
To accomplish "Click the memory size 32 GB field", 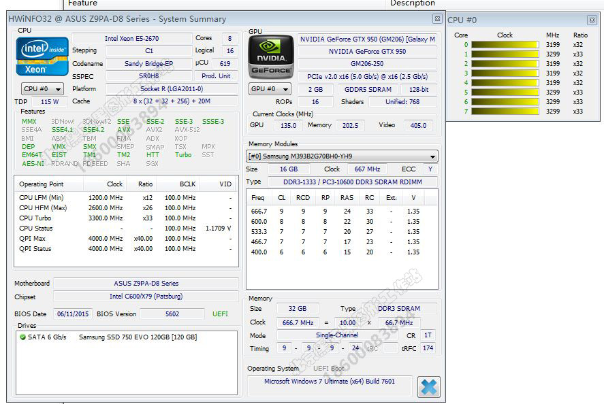I will pos(298,309).
